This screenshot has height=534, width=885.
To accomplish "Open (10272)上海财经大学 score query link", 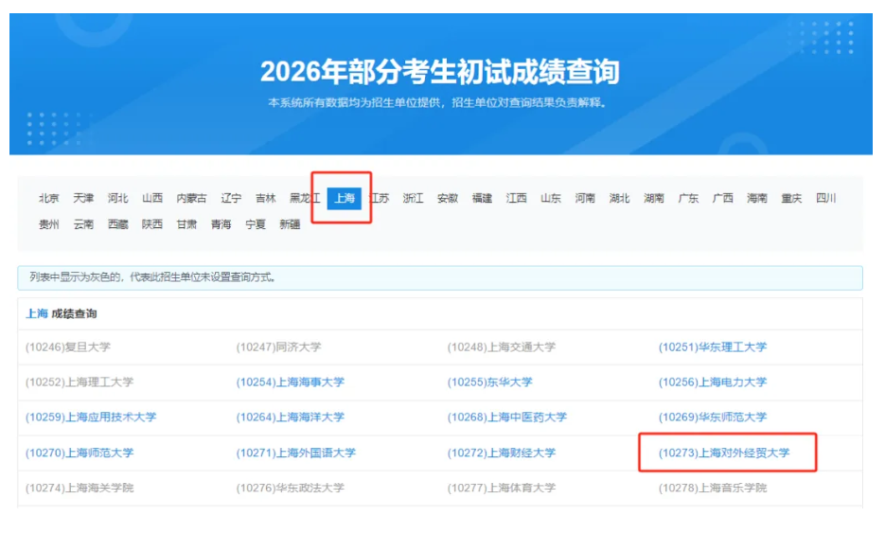I will pos(502,453).
